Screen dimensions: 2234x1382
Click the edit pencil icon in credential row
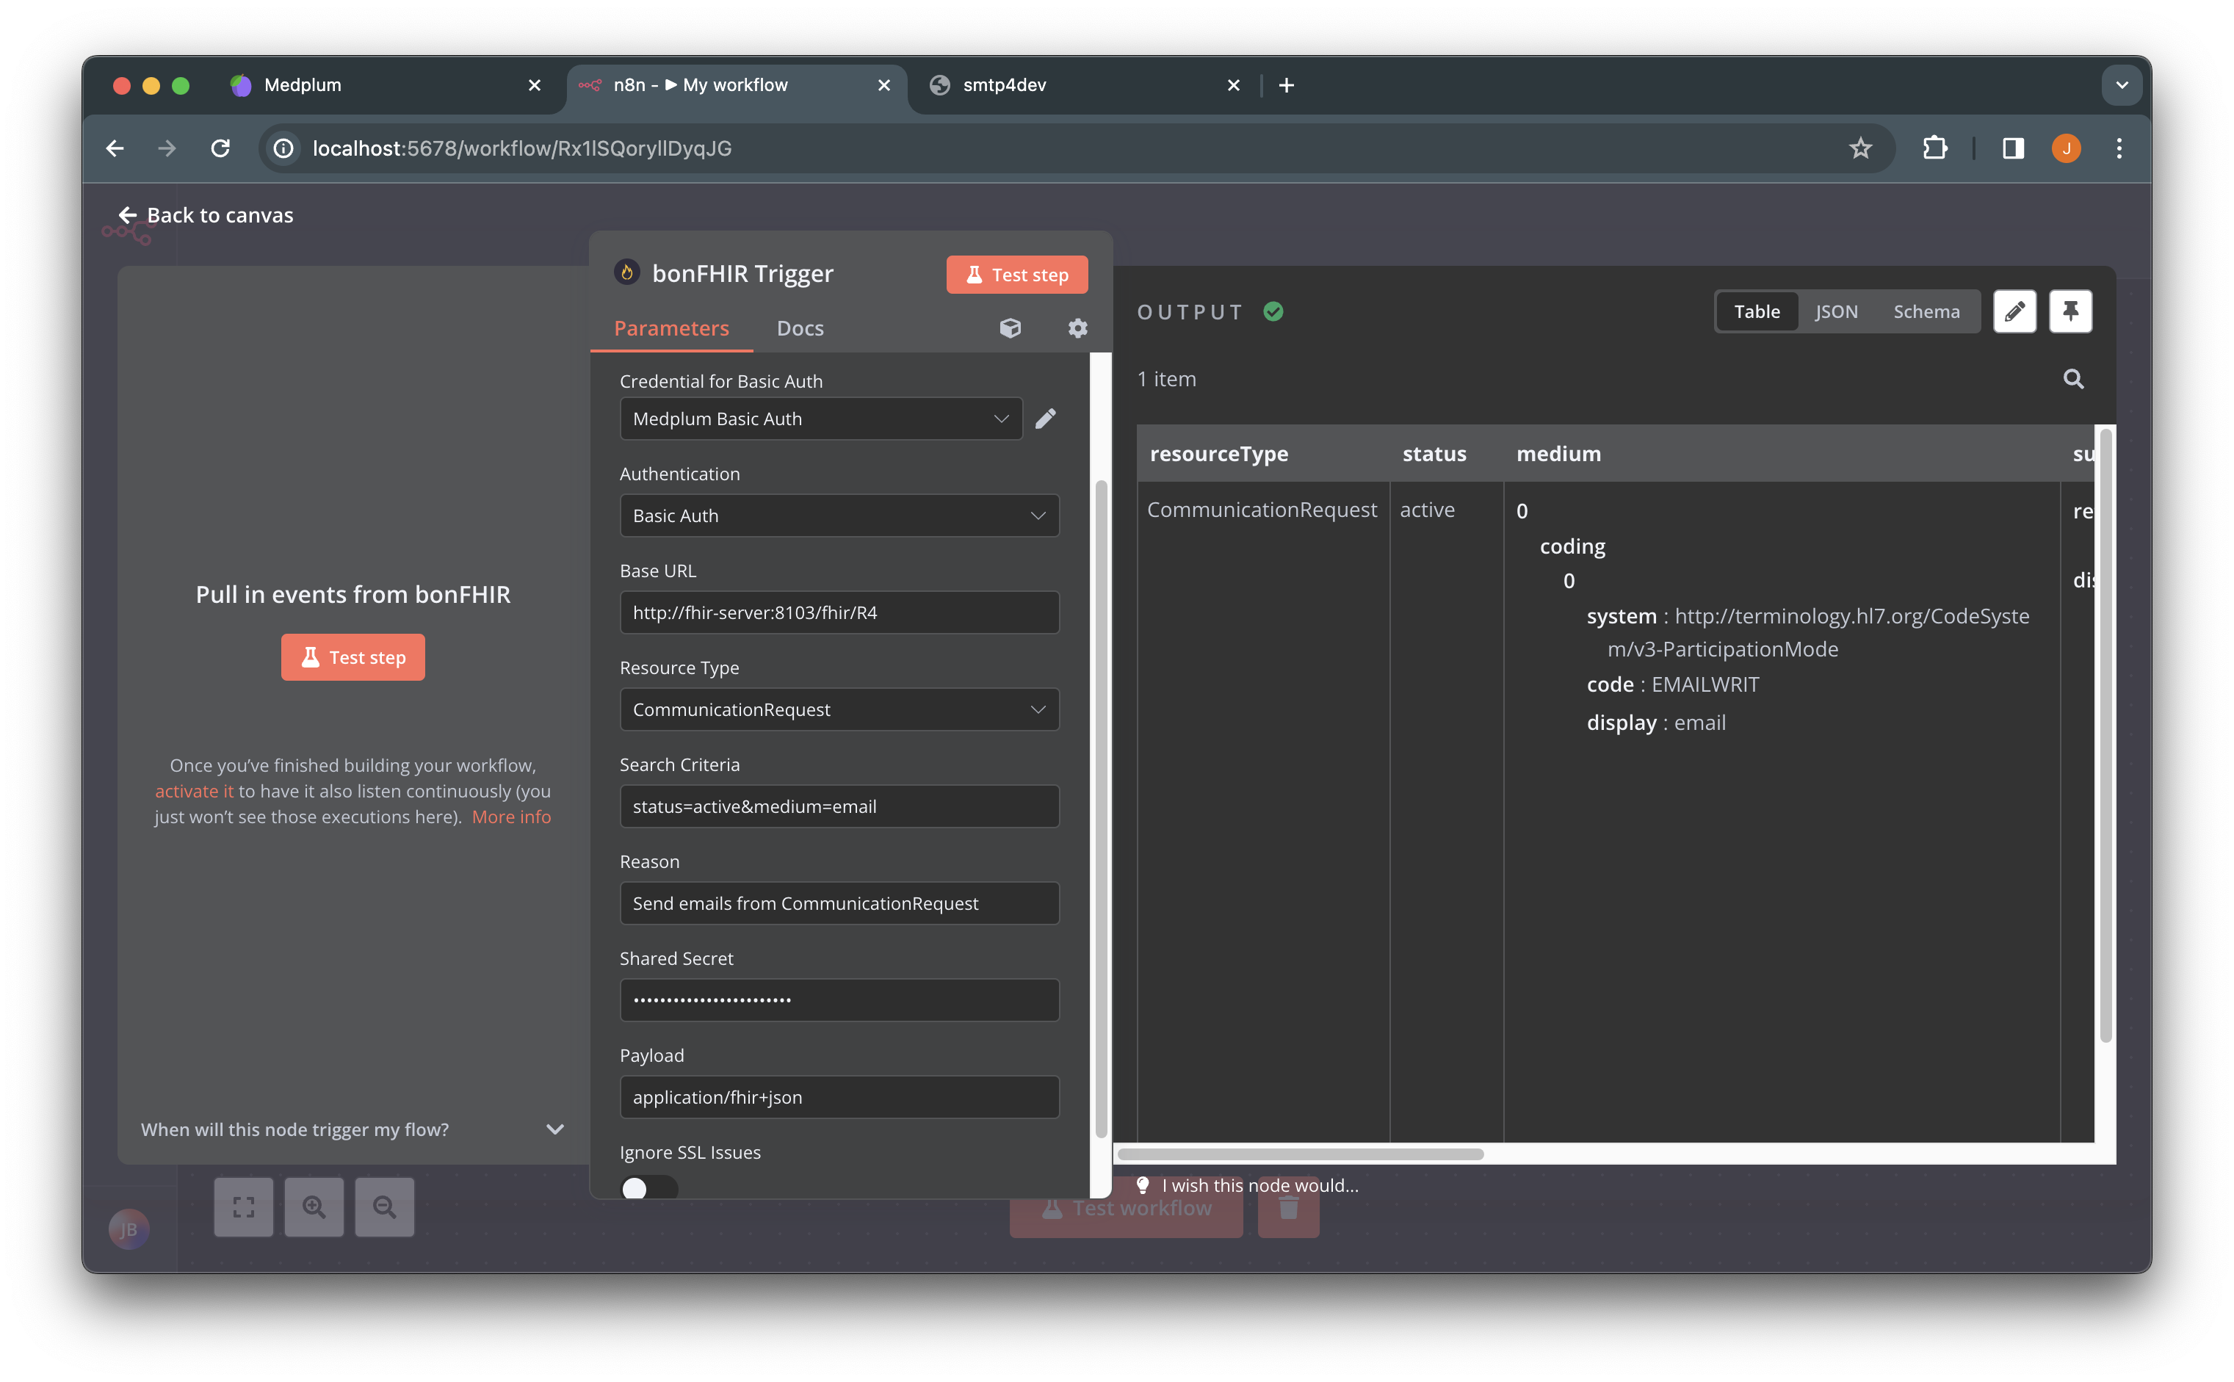1046,418
